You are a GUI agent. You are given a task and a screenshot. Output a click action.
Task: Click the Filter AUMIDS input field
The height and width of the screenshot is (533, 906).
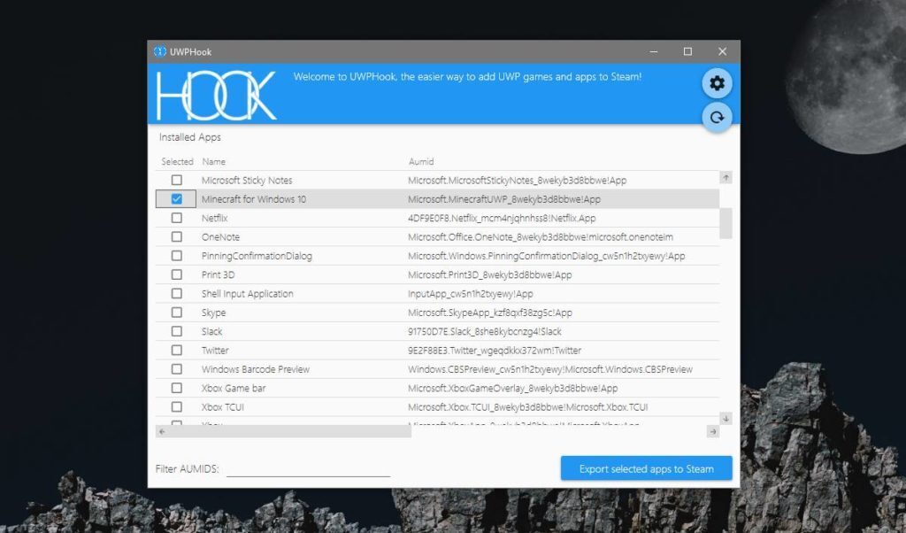click(308, 470)
